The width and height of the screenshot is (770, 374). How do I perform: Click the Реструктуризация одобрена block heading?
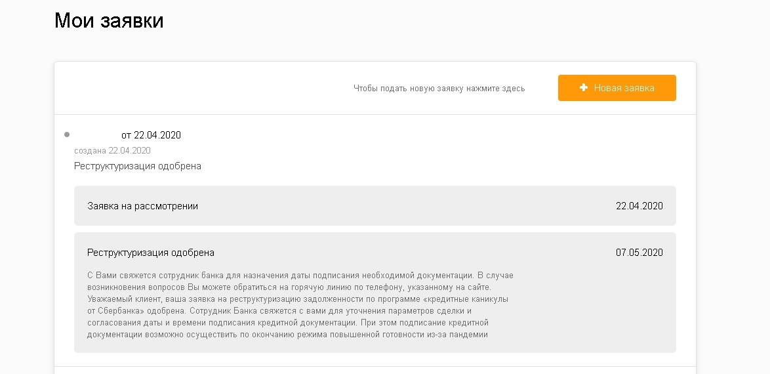[151, 253]
